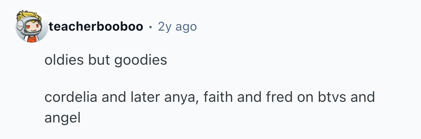Click the avatar's orange suit

pos(32,39)
